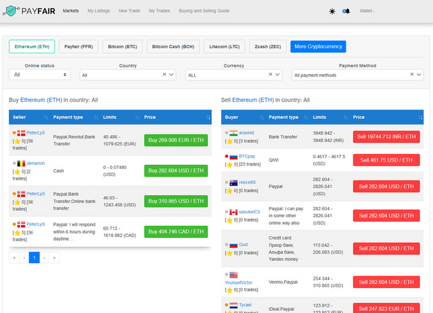This screenshot has height=313, width=433.
Task: Click Buy 404.746 CAD / ETH
Action: click(176, 232)
